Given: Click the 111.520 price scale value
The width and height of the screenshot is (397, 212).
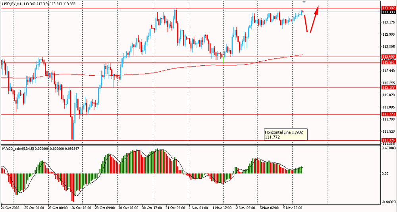Looking at the screenshot, I should [388, 132].
